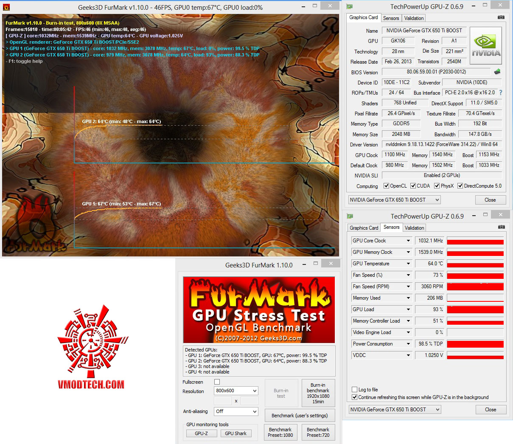
Task: Click the Power Consumption red graph bar
Action: 475,344
